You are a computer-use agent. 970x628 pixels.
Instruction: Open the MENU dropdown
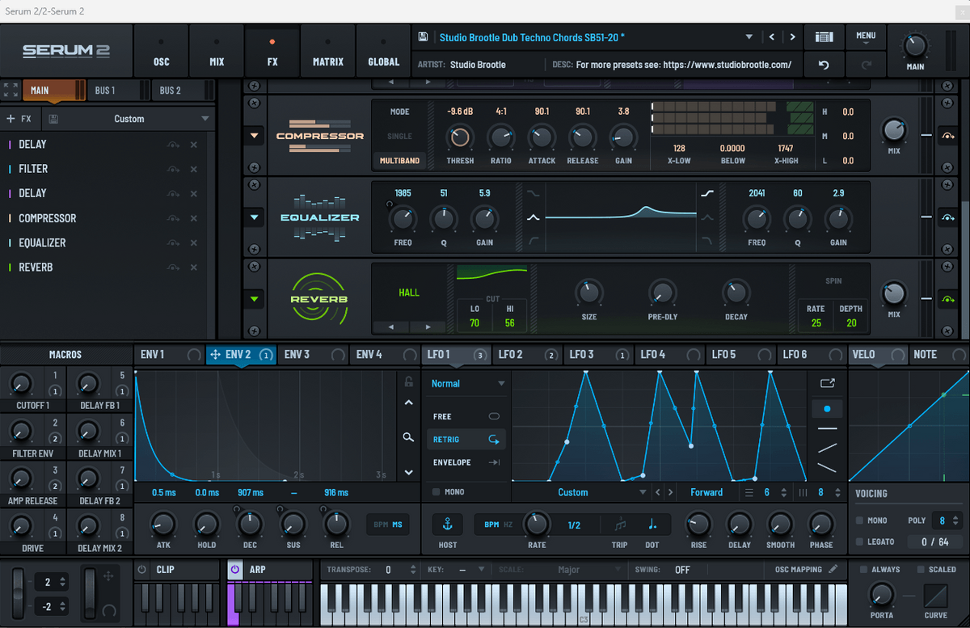click(866, 37)
